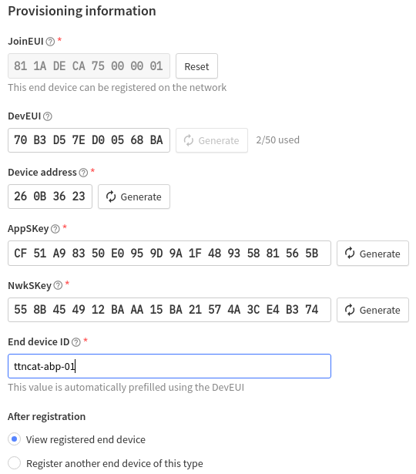Screen dimensions: 416x474
Task: Edit the AppSKey hex input field
Action: pos(169,254)
